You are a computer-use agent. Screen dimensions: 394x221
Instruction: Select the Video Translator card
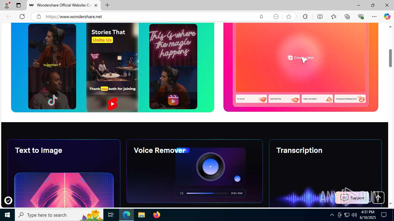tap(317, 99)
